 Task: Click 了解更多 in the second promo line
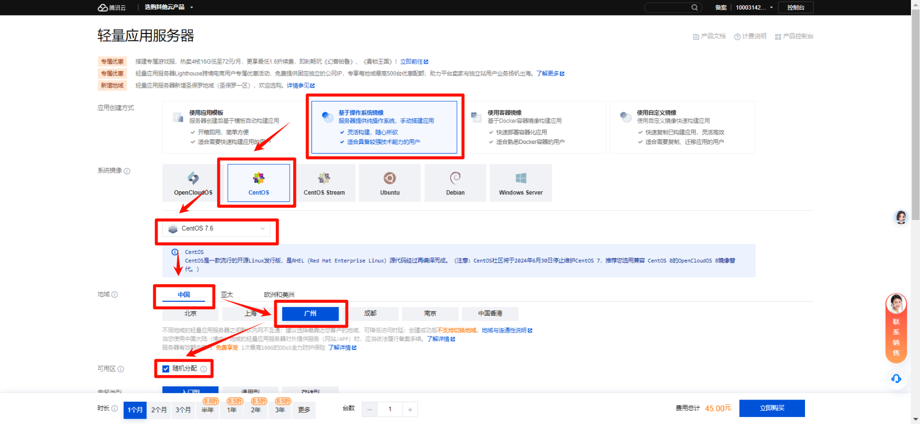[x=550, y=73]
